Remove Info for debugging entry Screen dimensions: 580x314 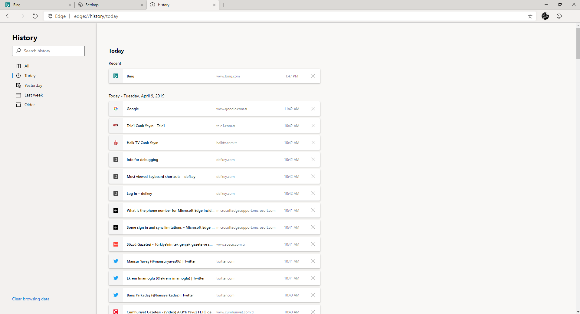313,159
